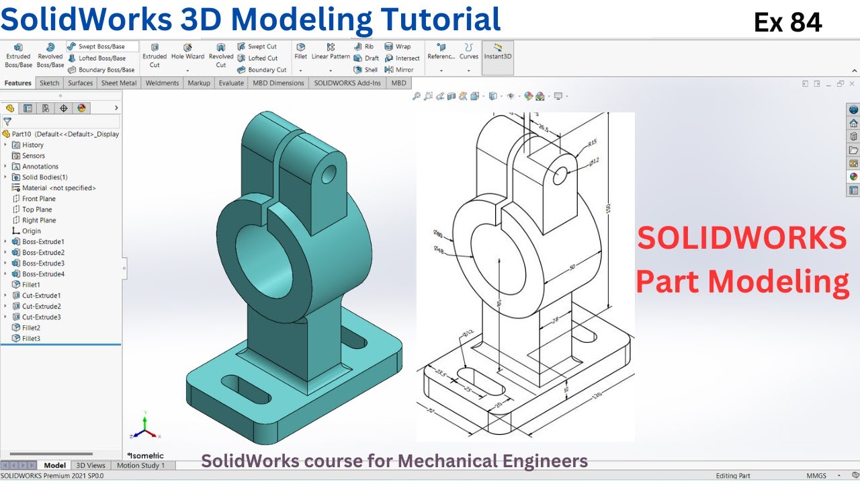The image size is (860, 484).
Task: Open the SOLIDWORKS Add-Ins tab
Action: pos(347,83)
